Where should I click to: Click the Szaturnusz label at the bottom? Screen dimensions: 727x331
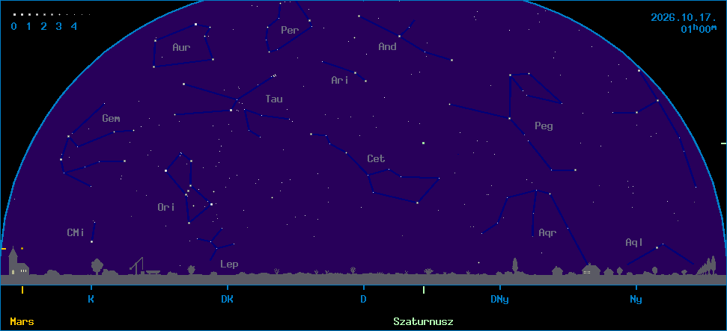pos(423,321)
